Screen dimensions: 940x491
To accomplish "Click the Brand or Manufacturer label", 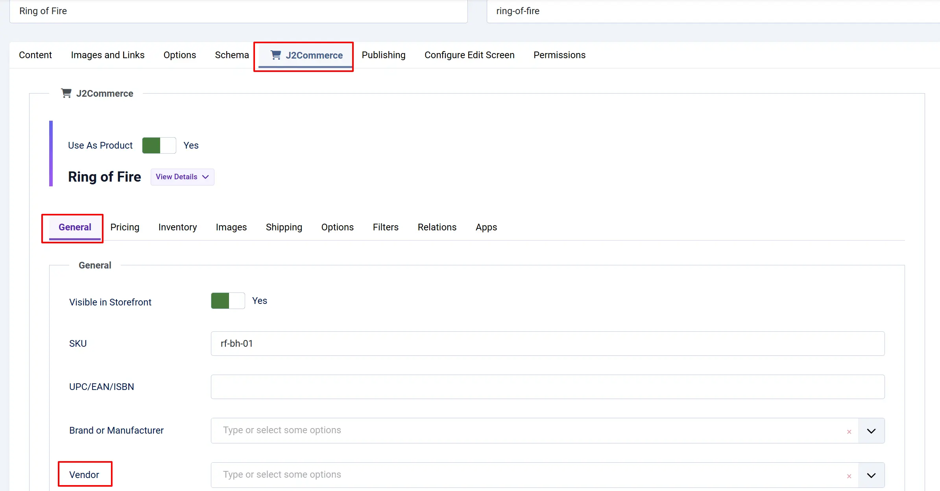I will point(116,430).
